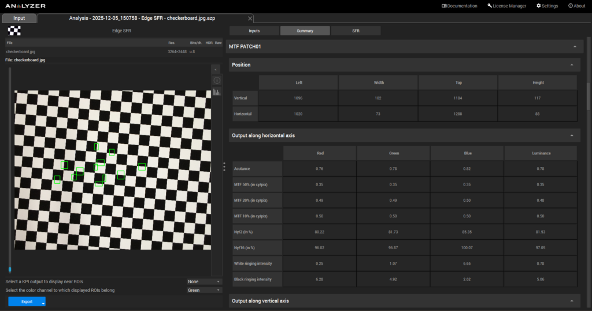Image resolution: width=592 pixels, height=311 pixels.
Task: Open the About dialog
Action: tap(577, 6)
